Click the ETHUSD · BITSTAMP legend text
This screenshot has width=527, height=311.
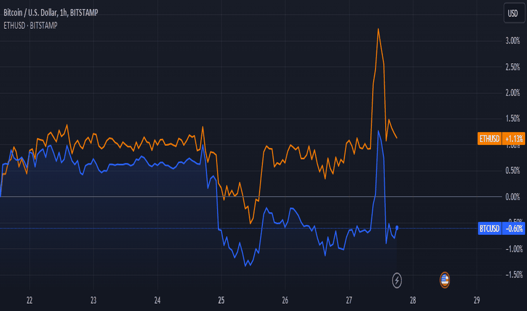[x=30, y=25]
